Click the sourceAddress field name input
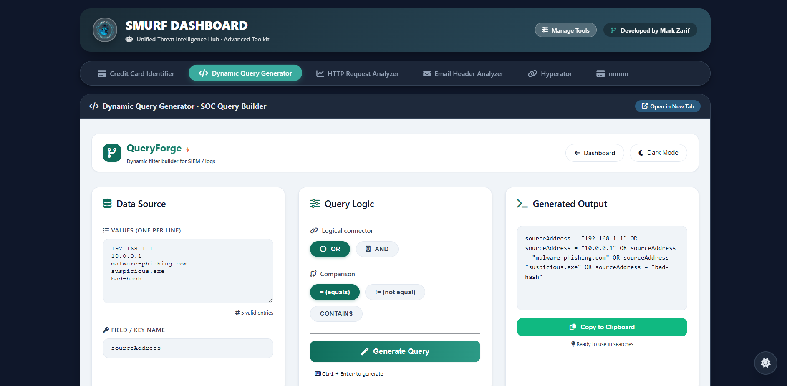The image size is (787, 386). tap(188, 348)
